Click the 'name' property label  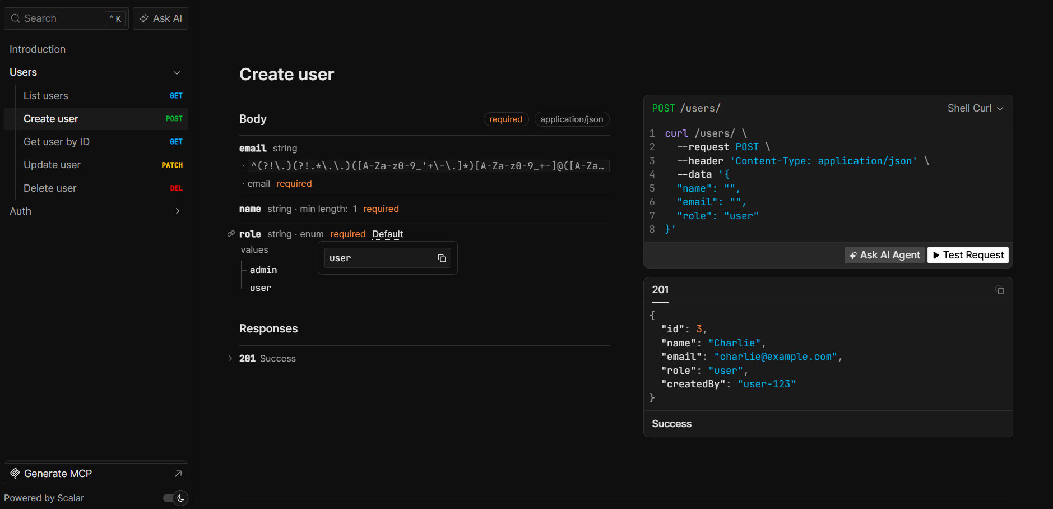250,209
